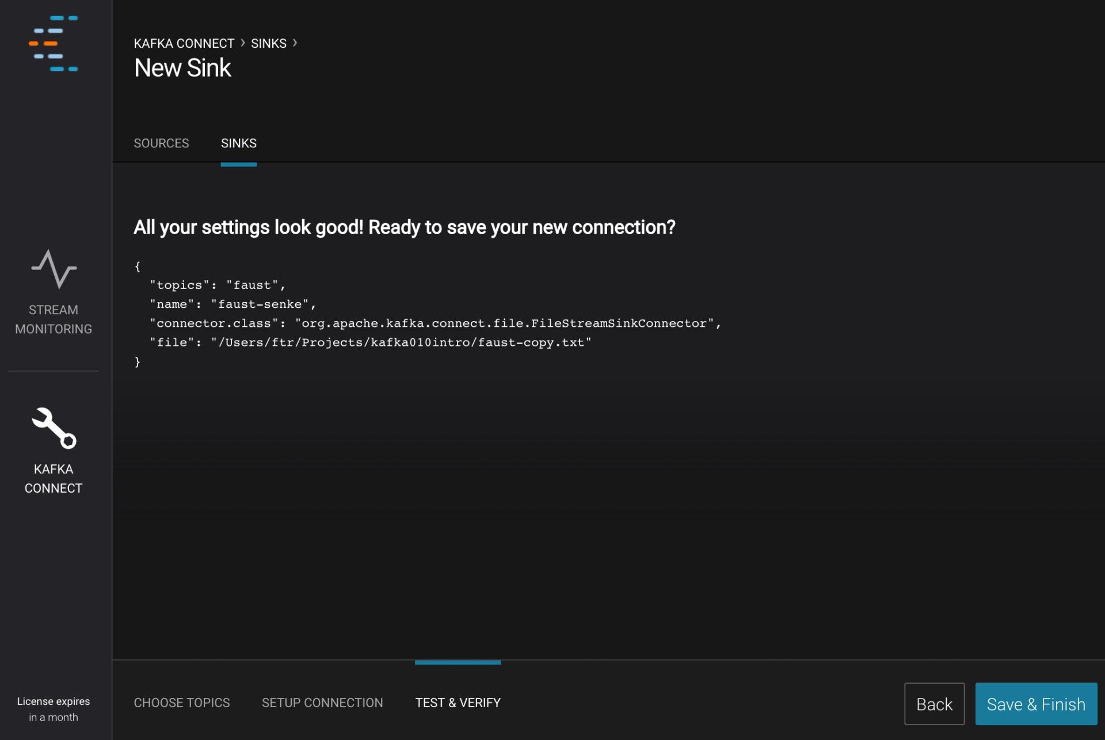
Task: Click the "topics": "faust" config line
Action: point(218,285)
